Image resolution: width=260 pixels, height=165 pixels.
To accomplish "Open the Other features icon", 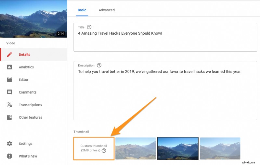I will pos(9,117).
